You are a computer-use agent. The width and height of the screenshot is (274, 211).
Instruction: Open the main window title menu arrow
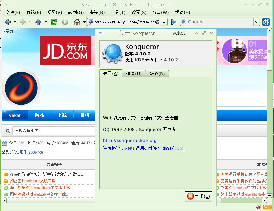(6, 5)
